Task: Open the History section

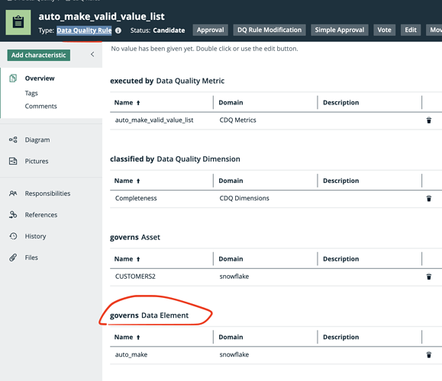Action: pyautogui.click(x=35, y=236)
